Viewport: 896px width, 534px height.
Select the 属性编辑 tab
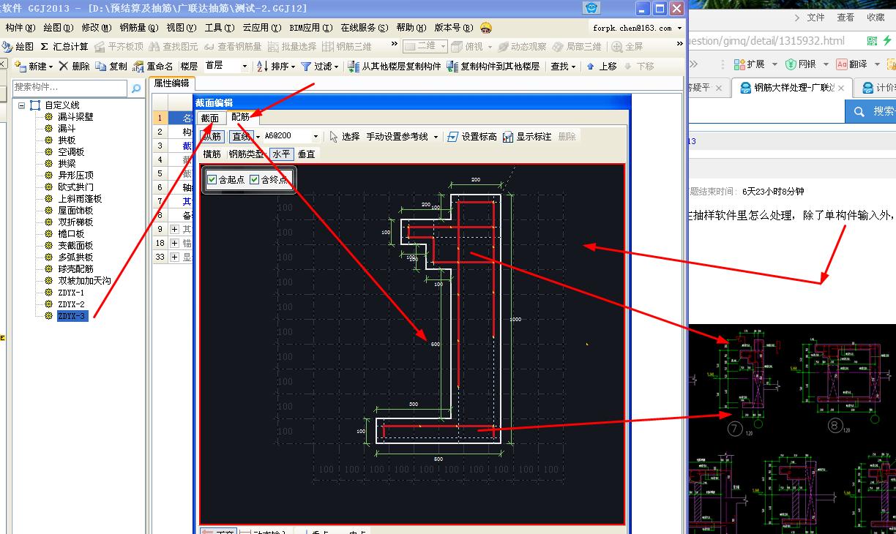pos(171,83)
